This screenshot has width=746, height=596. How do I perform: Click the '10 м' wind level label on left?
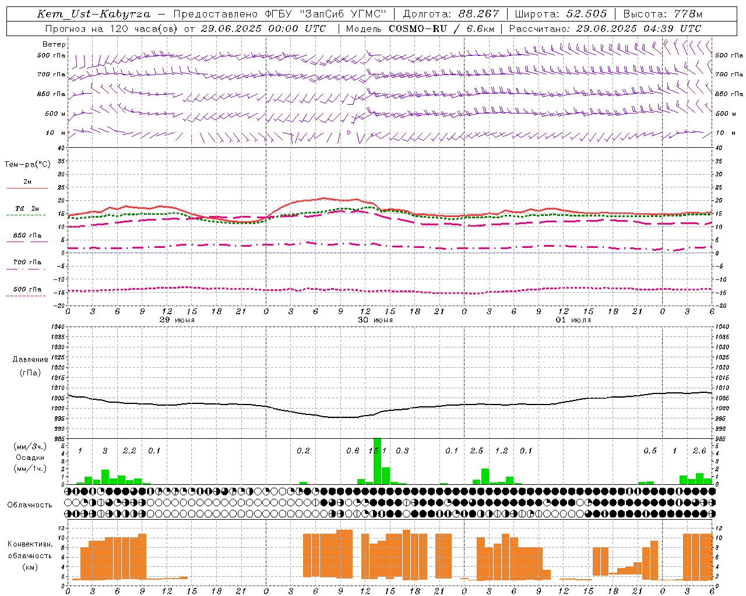click(x=55, y=133)
